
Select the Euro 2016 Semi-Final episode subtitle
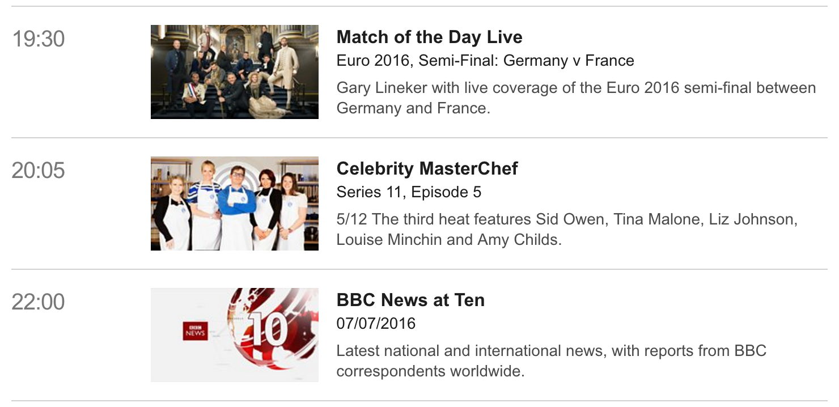coord(485,61)
